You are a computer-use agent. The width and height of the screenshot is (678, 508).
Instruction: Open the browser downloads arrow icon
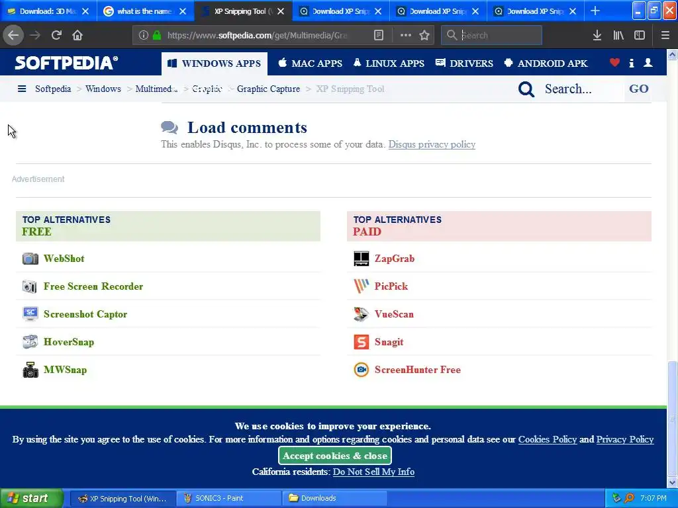(597, 35)
